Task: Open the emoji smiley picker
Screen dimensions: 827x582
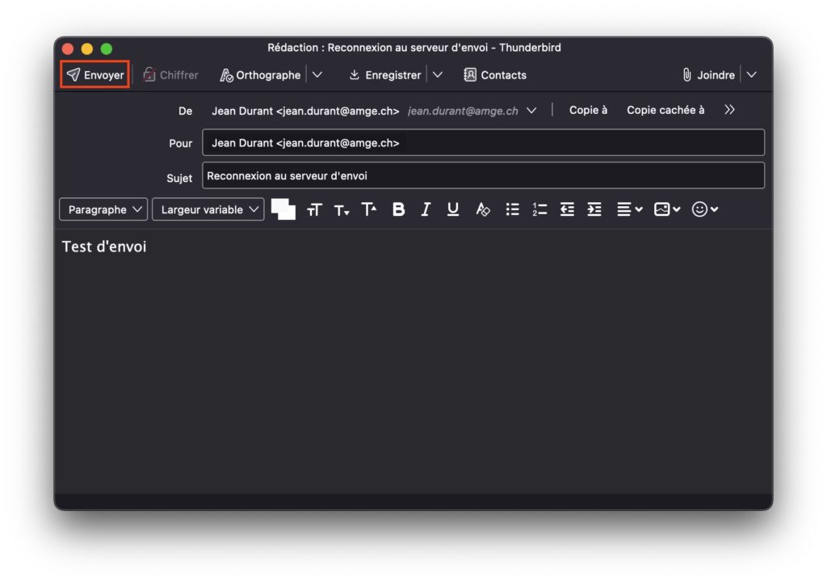Action: click(704, 209)
